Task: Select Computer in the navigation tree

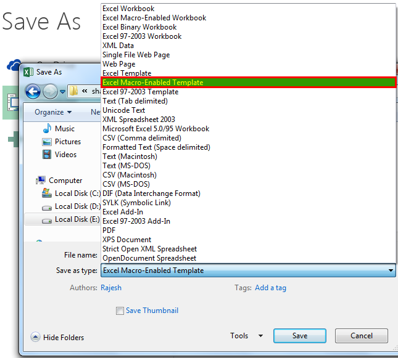Action: click(65, 181)
